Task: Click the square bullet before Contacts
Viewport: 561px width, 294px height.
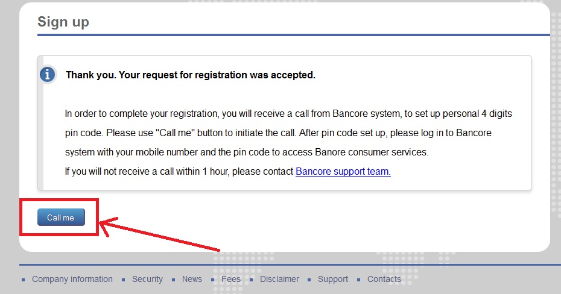Action: 358,280
